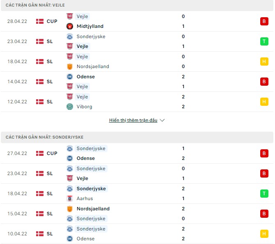The width and height of the screenshot is (275, 244).
Task: Expand more matches with the chevron arrow
Action: point(162,121)
